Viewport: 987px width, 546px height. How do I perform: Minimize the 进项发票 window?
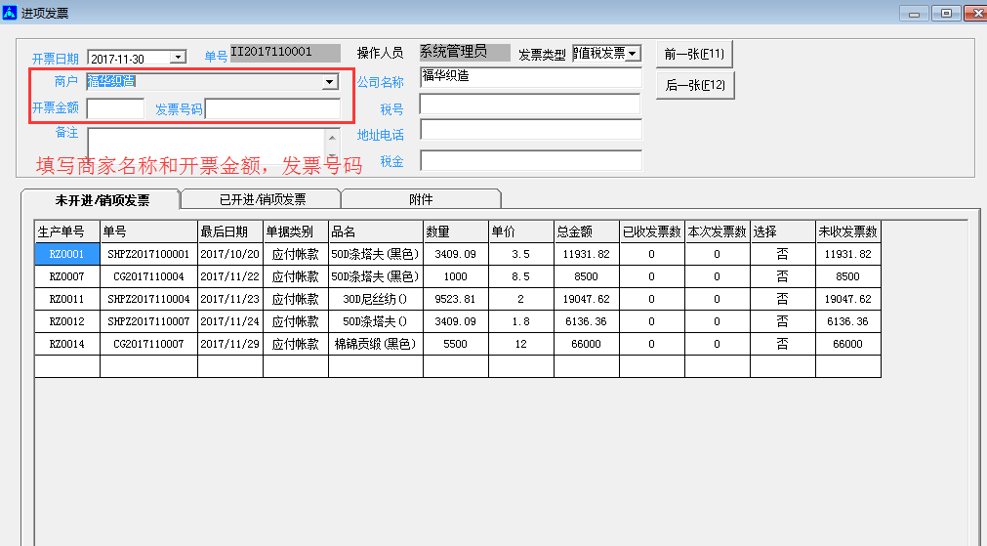914,14
